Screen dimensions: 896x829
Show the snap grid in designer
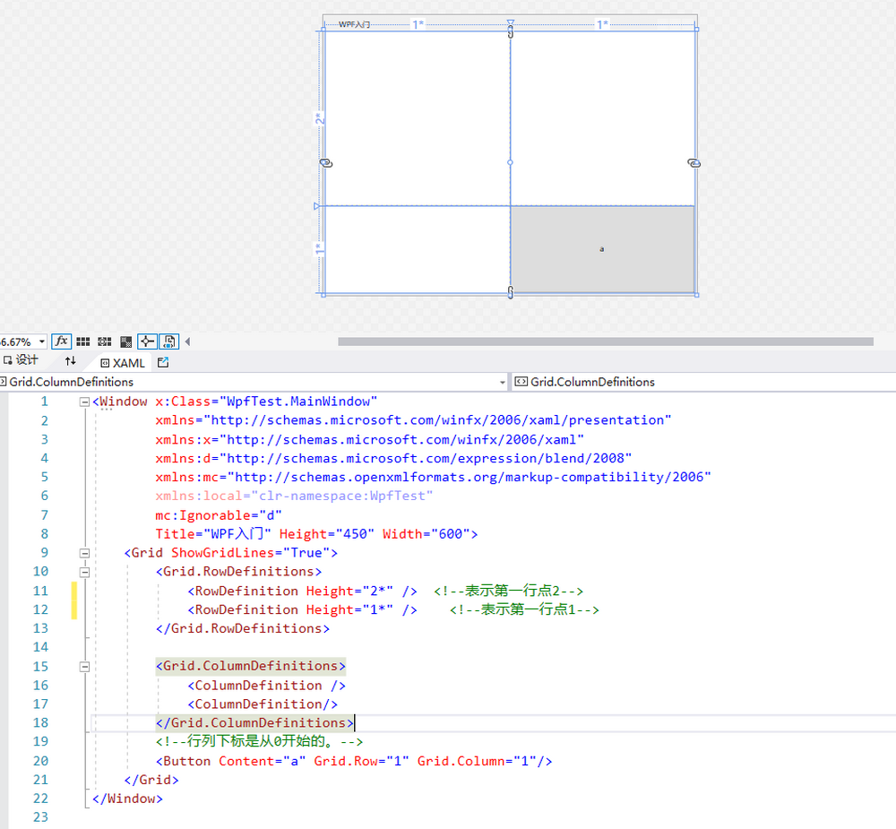tap(82, 341)
